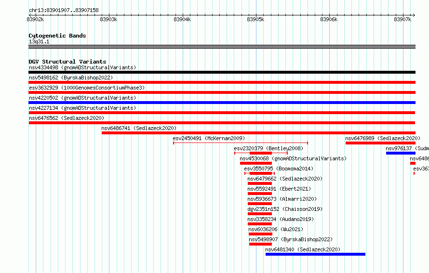The height and width of the screenshot is (273, 429).
Task: Open nsv6476989 (Sedlazeck2020) label
Action: [x=383, y=138]
